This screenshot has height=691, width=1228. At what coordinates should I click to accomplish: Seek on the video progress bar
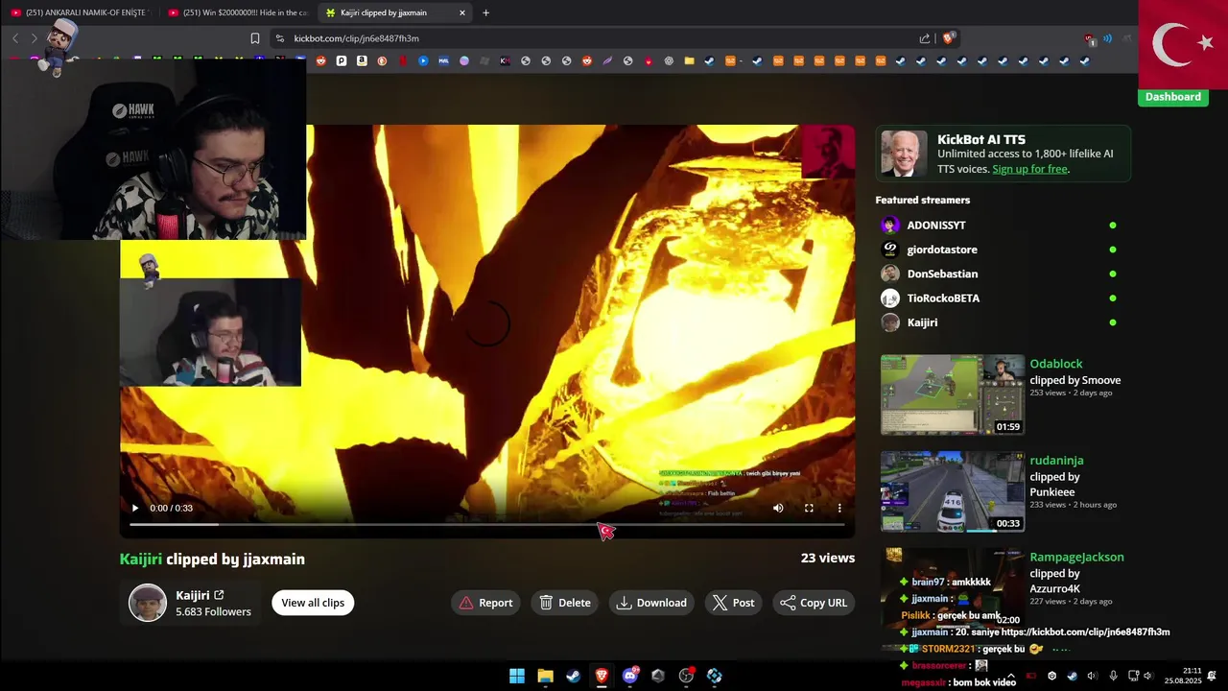click(x=487, y=525)
